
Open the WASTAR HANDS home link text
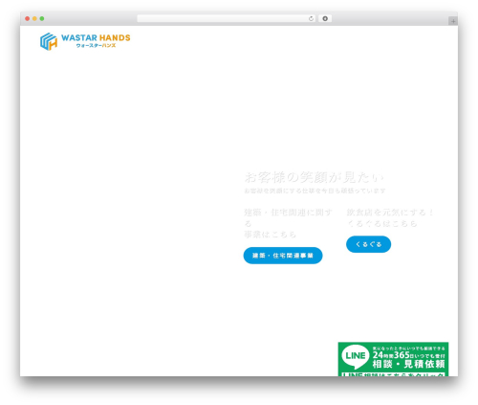tap(96, 38)
